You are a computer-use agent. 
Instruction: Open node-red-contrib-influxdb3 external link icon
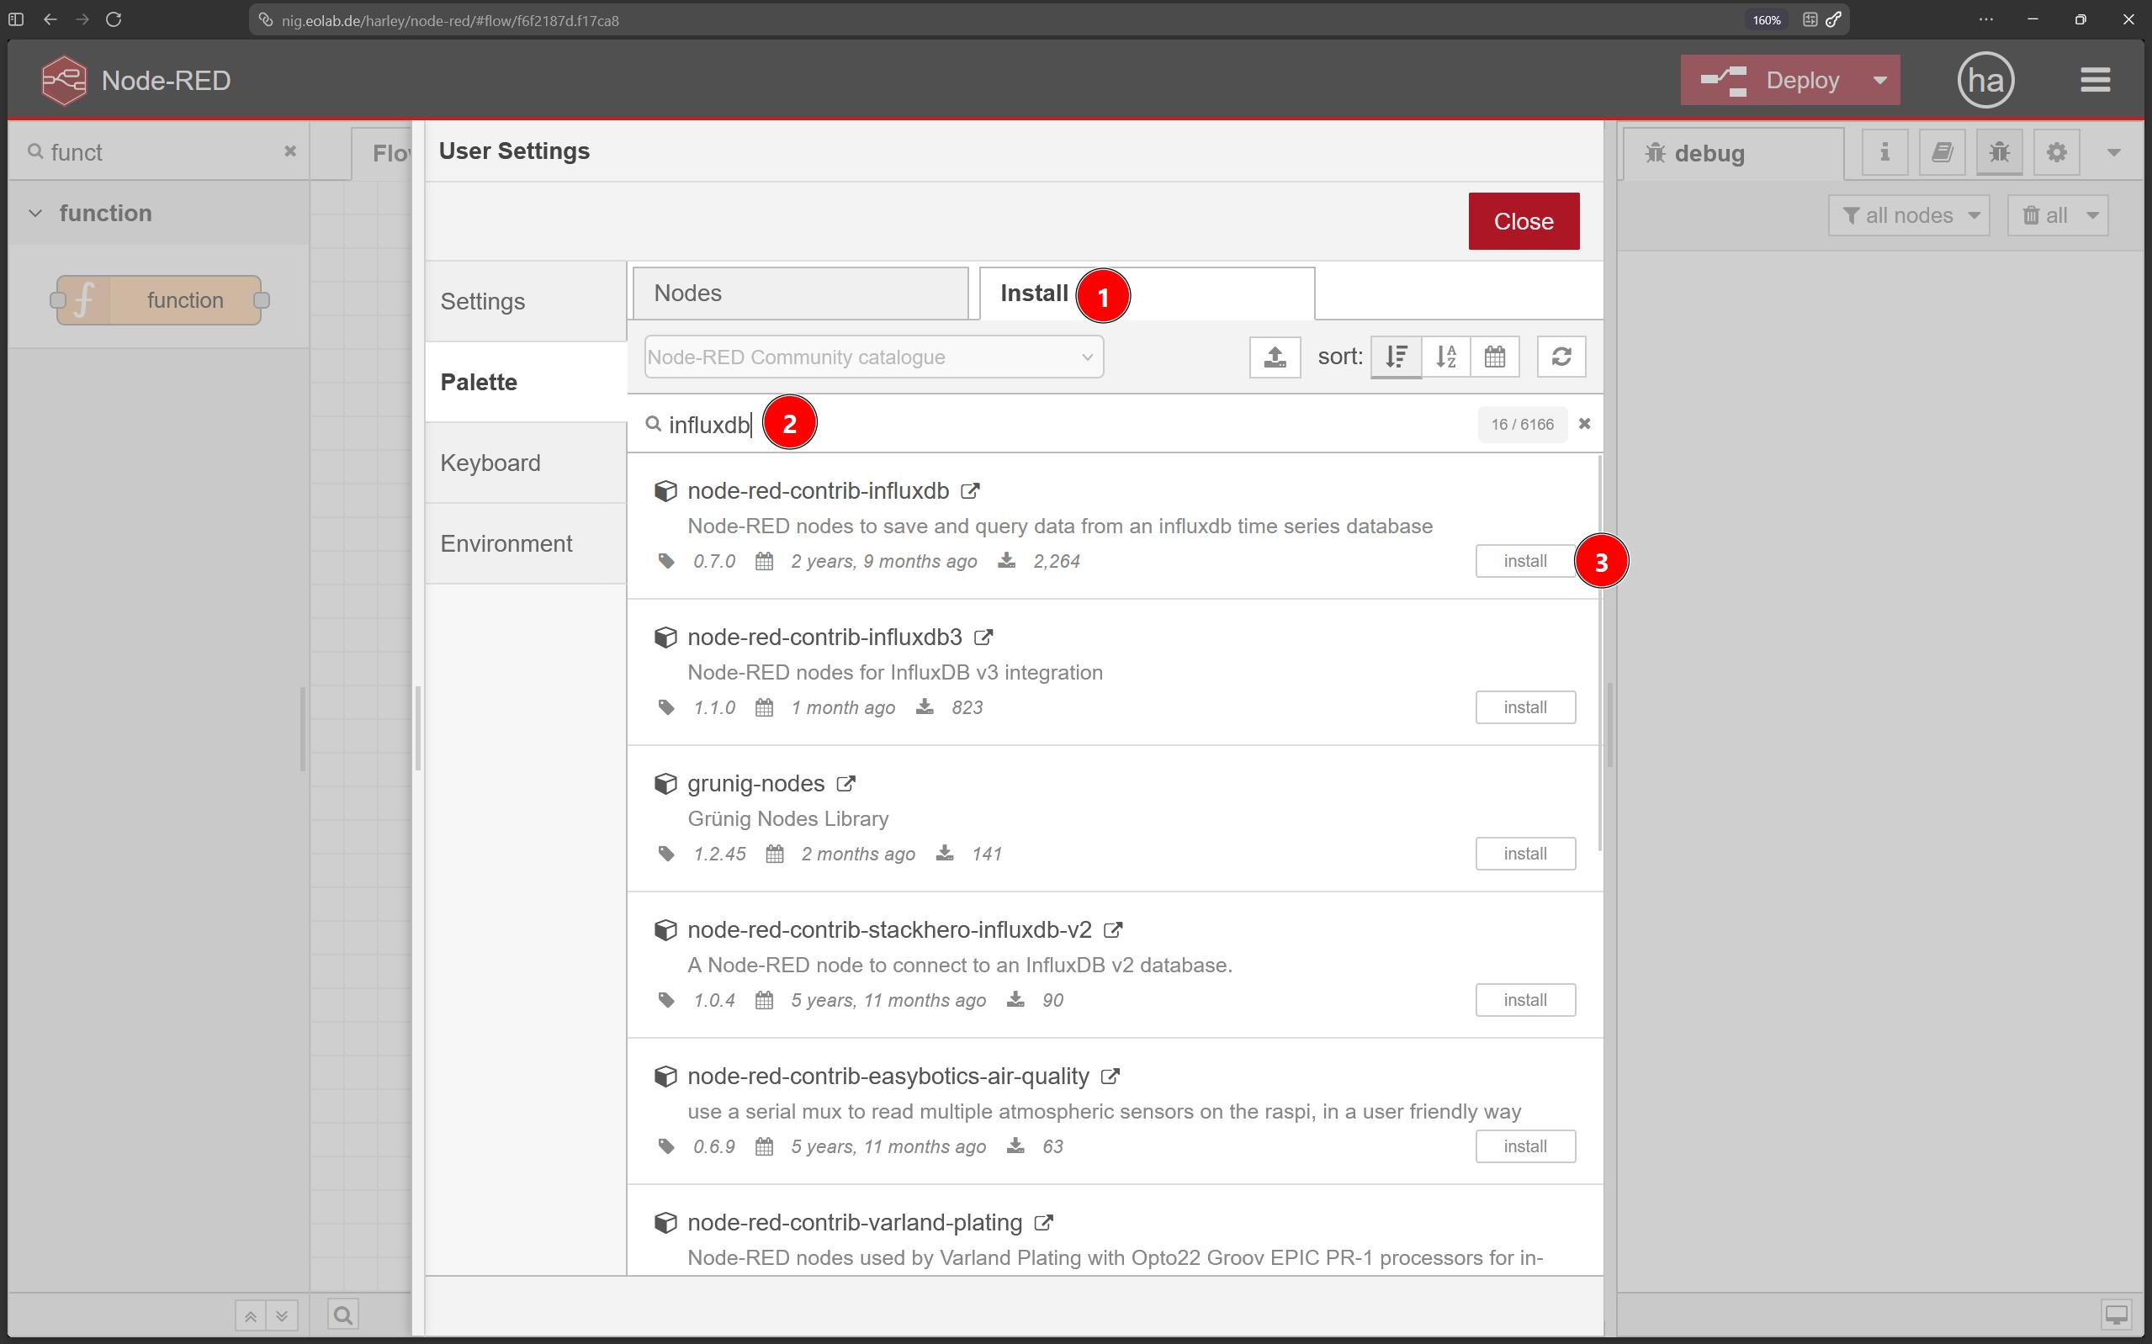pos(983,638)
